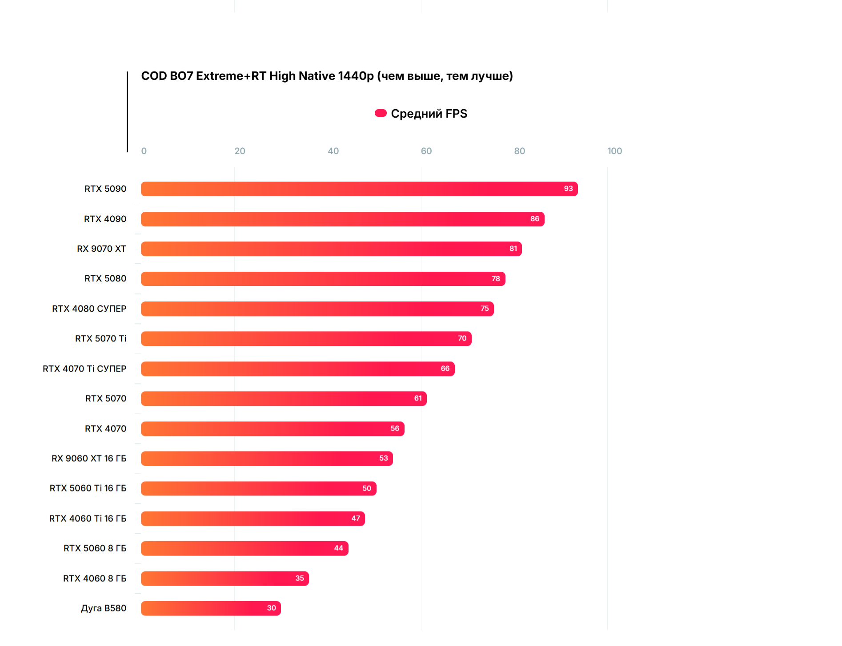The width and height of the screenshot is (842, 646).
Task: Select the RX 9060 XT 16 ГБ bar
Action: pyautogui.click(x=267, y=458)
